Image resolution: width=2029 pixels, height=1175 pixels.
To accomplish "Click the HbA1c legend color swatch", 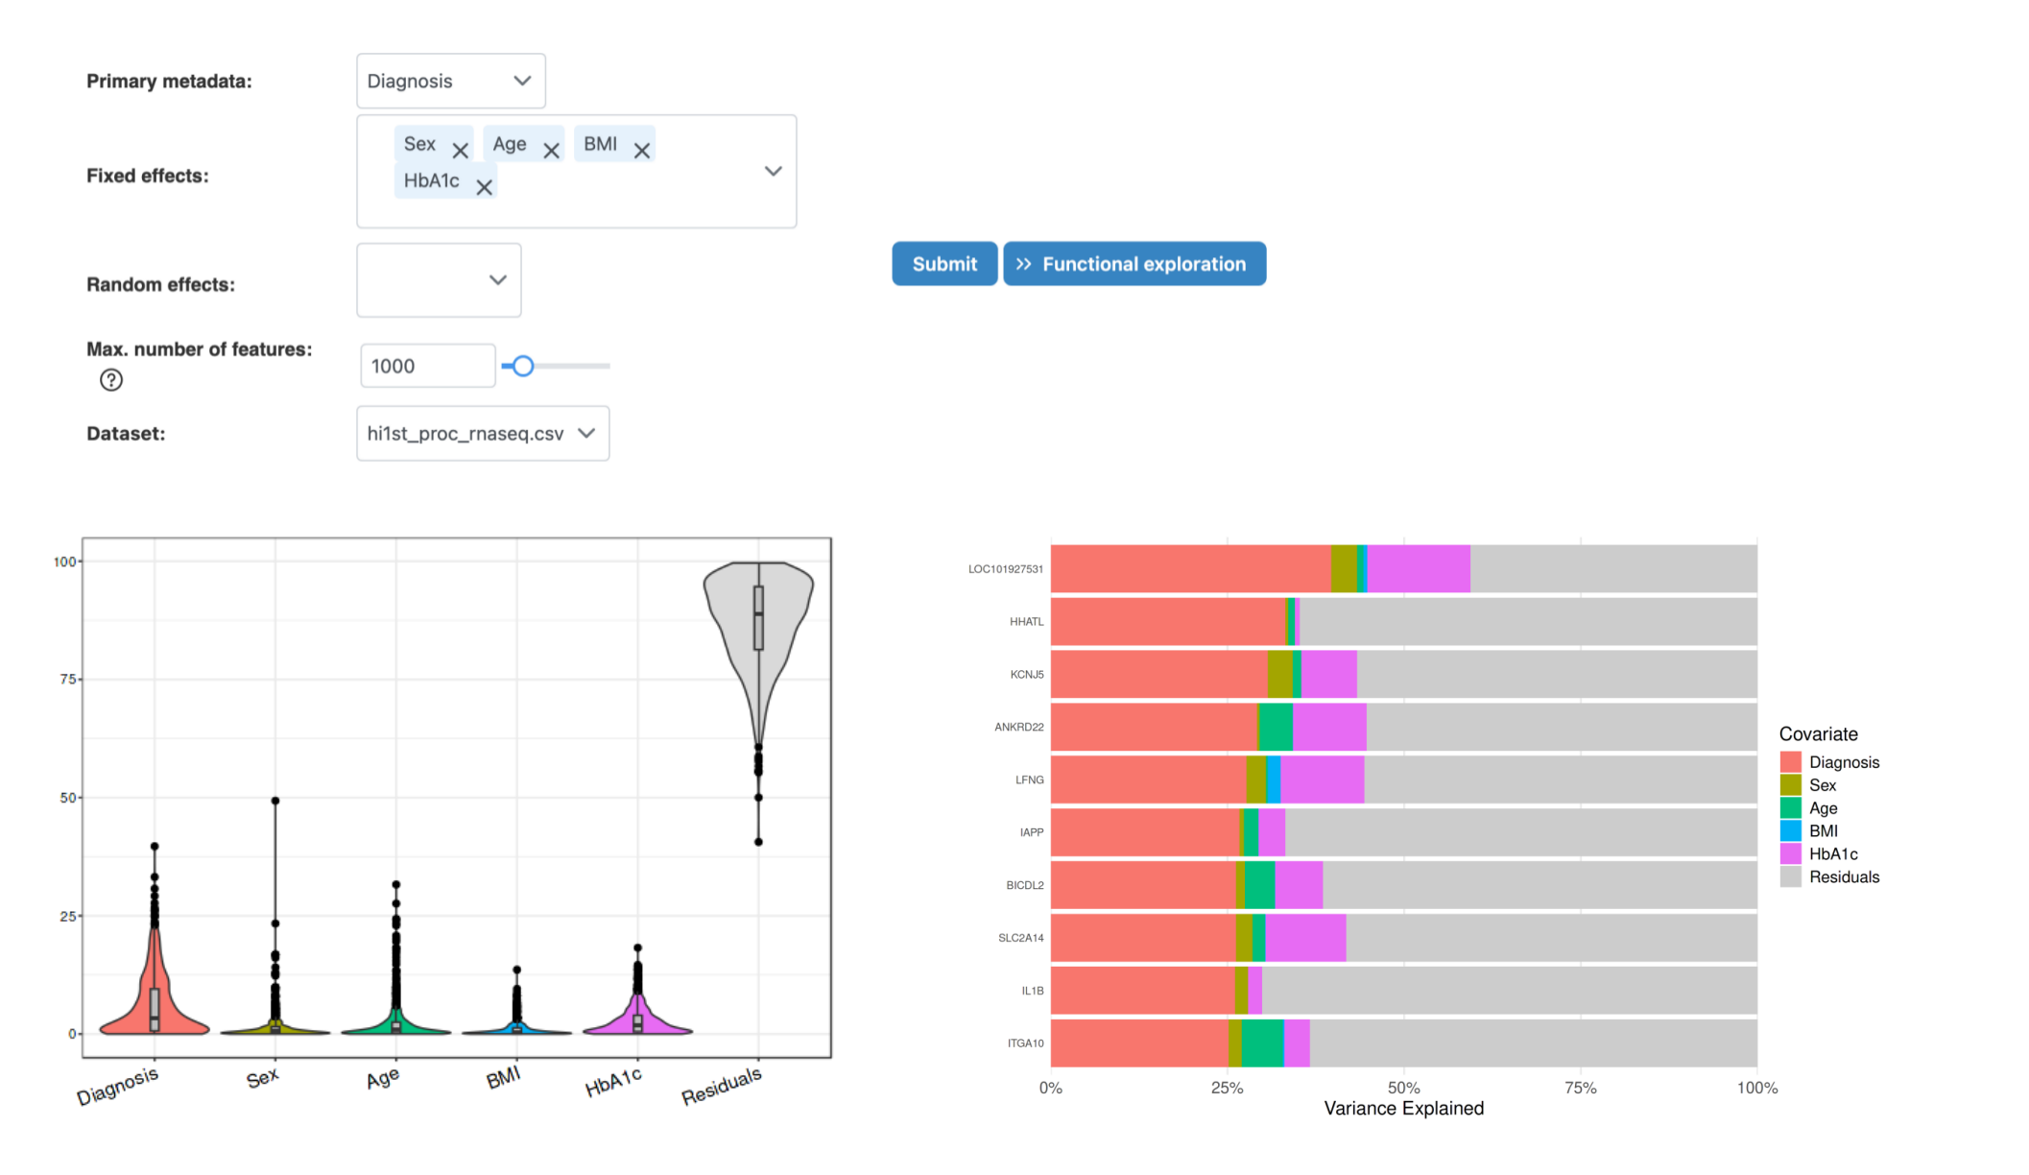I will (x=1790, y=854).
